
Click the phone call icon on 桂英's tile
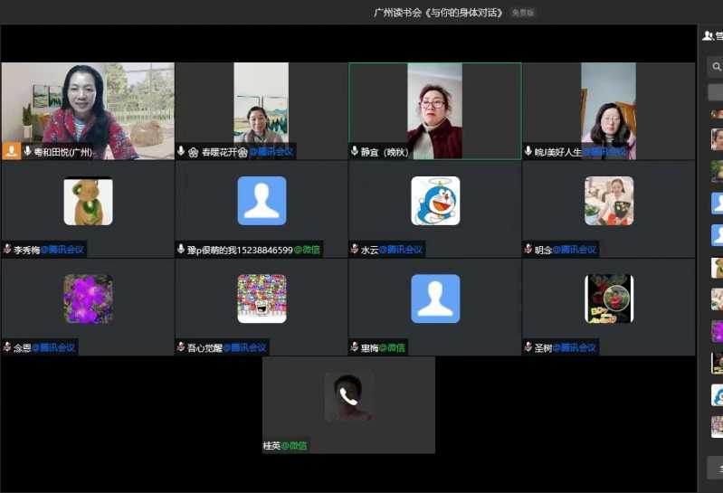[348, 396]
